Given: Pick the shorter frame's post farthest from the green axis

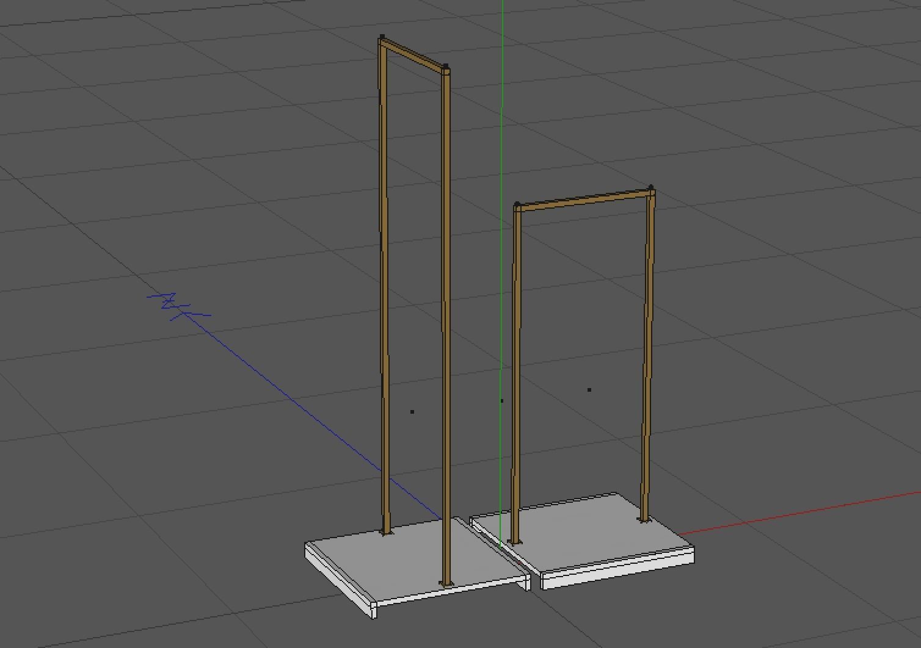Looking at the screenshot, I should coord(647,357).
